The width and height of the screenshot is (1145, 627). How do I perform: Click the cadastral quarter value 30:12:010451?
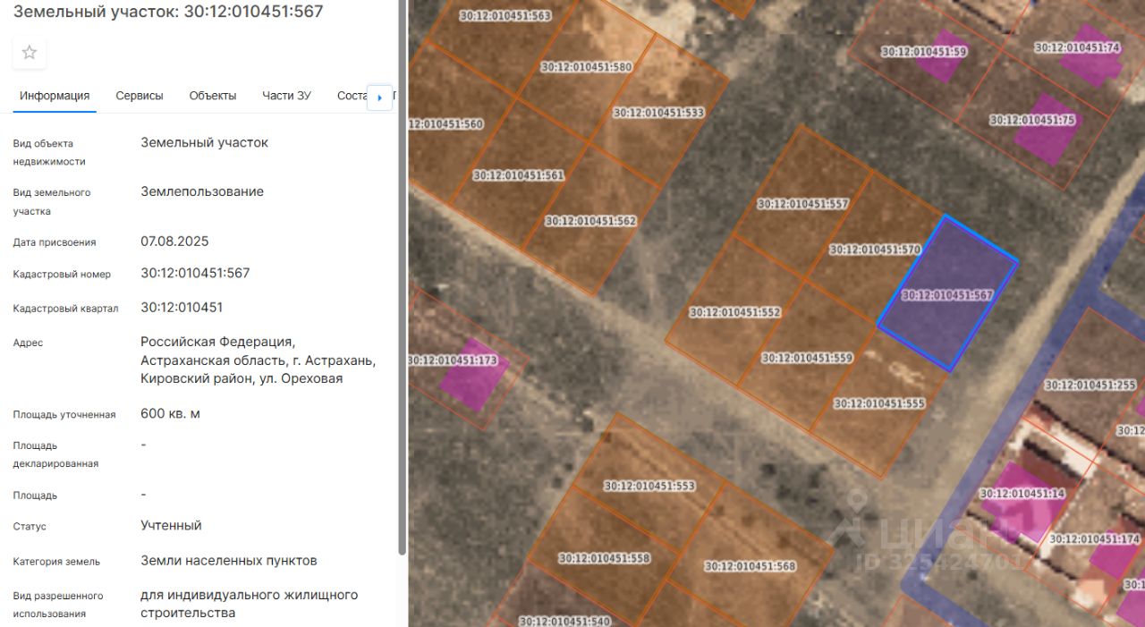(x=182, y=307)
